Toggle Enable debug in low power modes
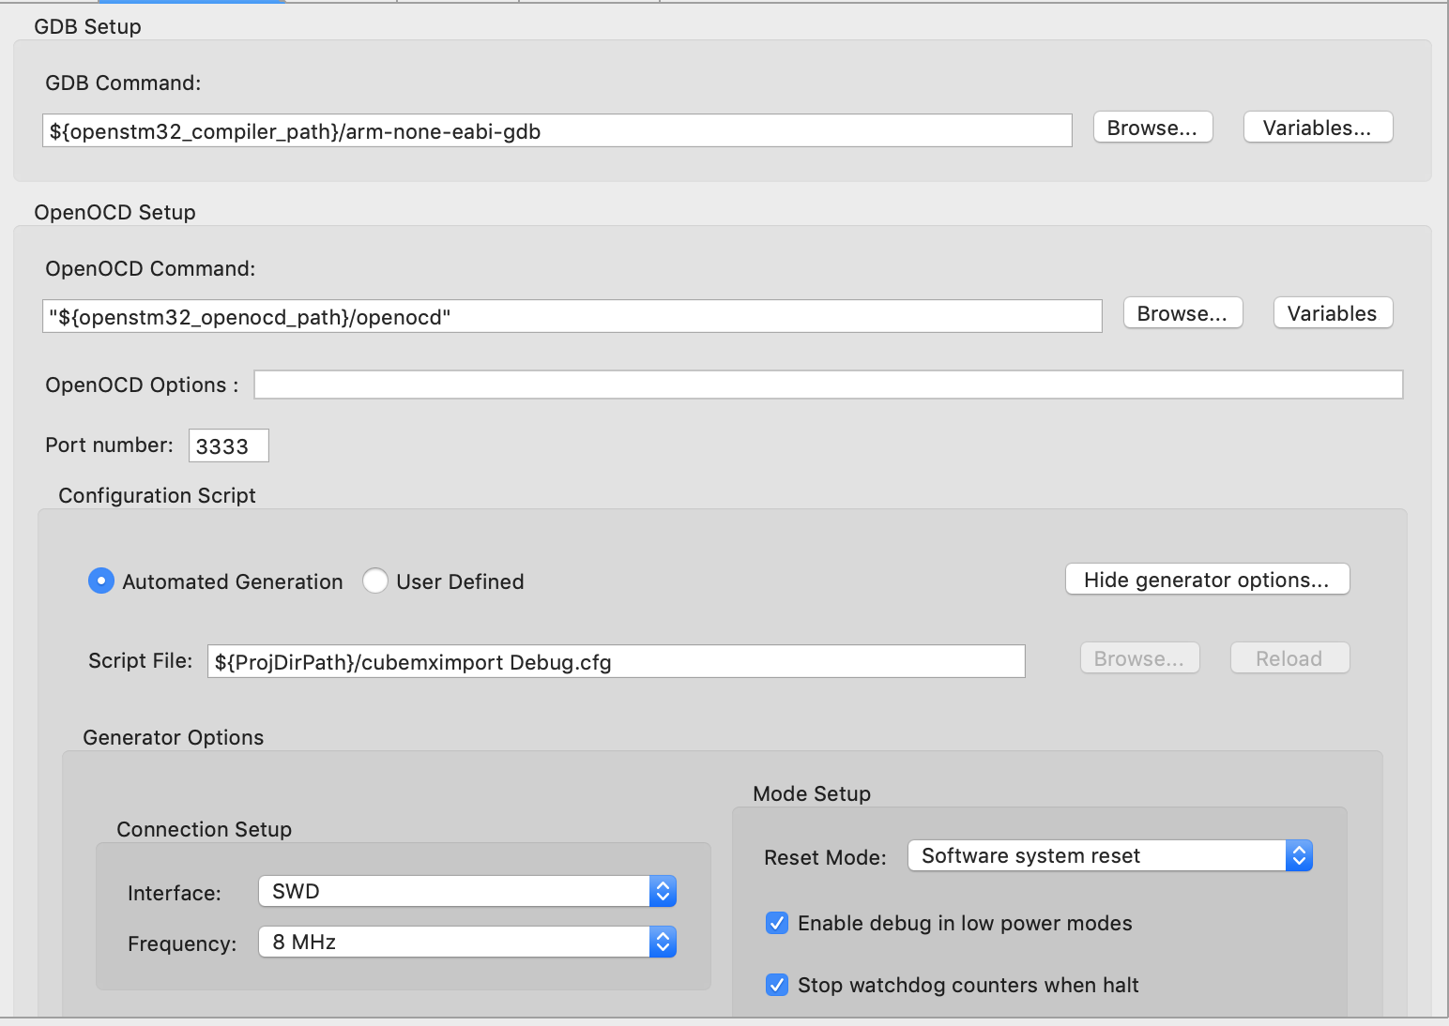Viewport: 1449px width, 1026px height. [x=777, y=923]
